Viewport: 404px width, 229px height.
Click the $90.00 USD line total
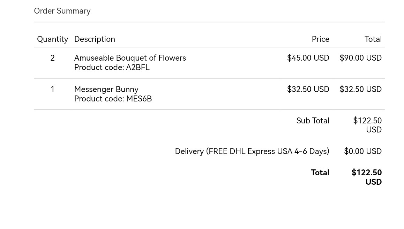360,58
